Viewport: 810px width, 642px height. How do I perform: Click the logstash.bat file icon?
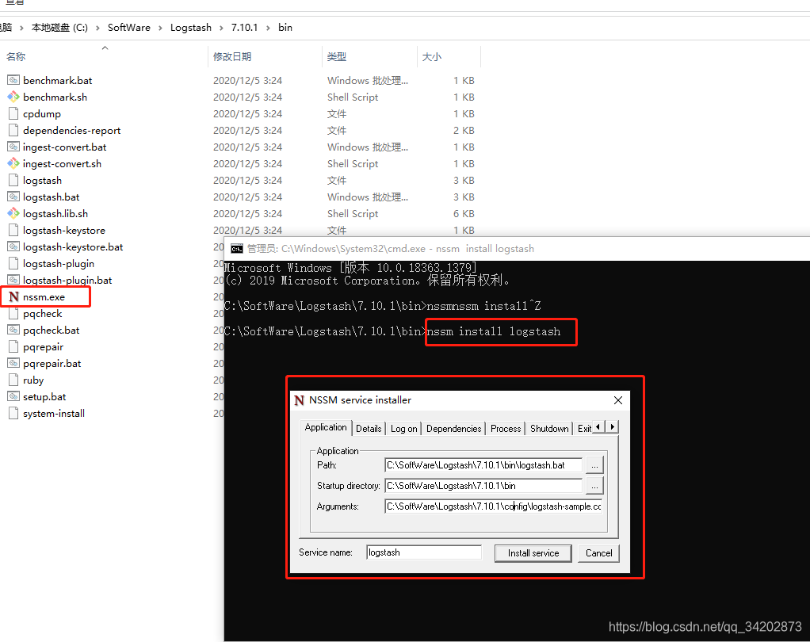pyautogui.click(x=13, y=197)
